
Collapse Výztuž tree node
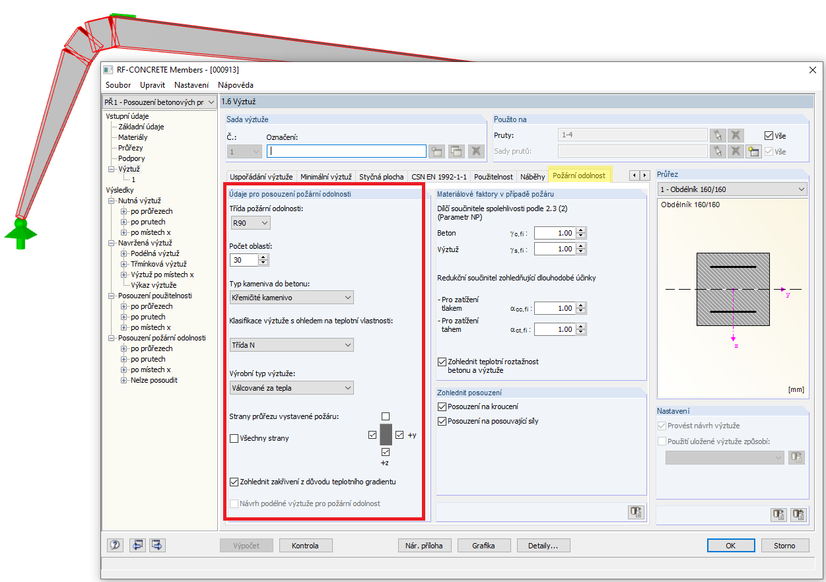[x=112, y=169]
